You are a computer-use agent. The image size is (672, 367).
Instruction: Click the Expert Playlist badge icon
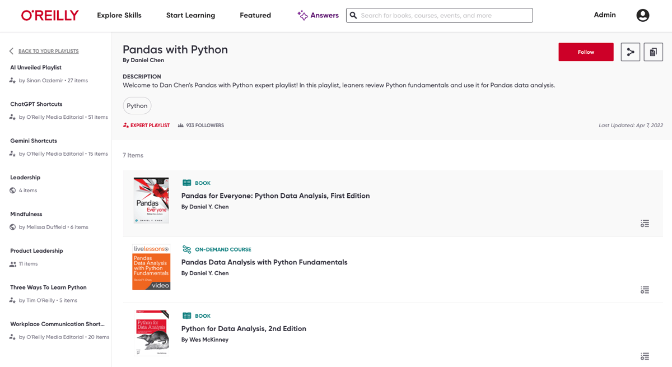(x=126, y=126)
